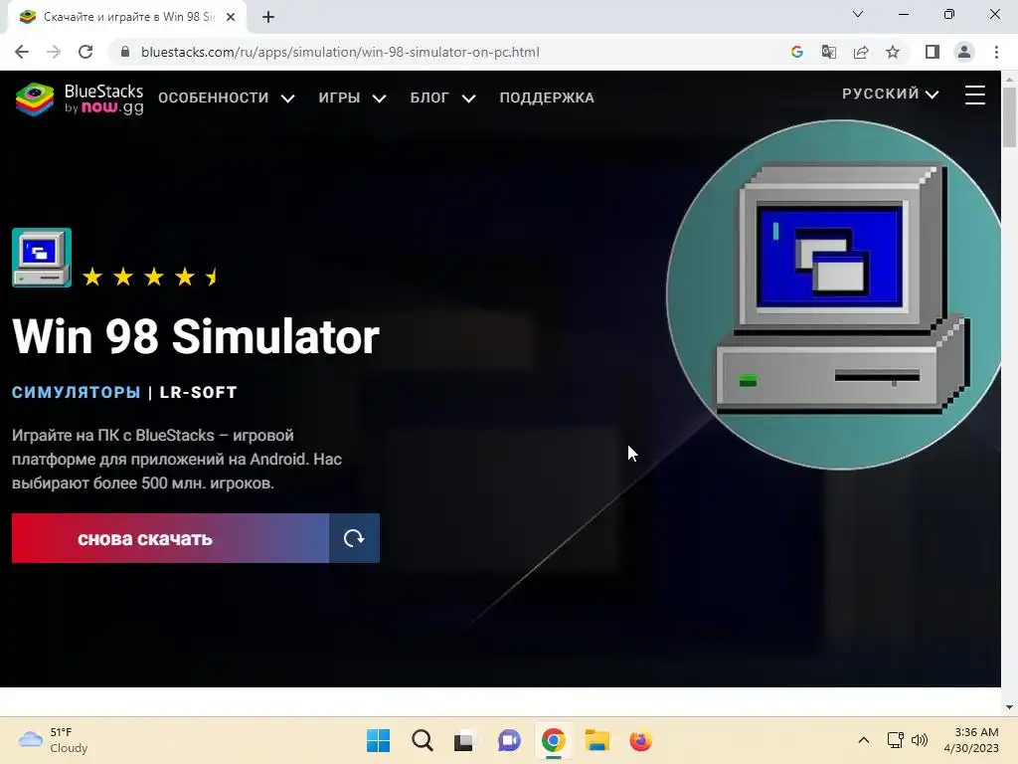The image size is (1018, 764).
Task: Click the снова скачать button
Action: (x=170, y=538)
